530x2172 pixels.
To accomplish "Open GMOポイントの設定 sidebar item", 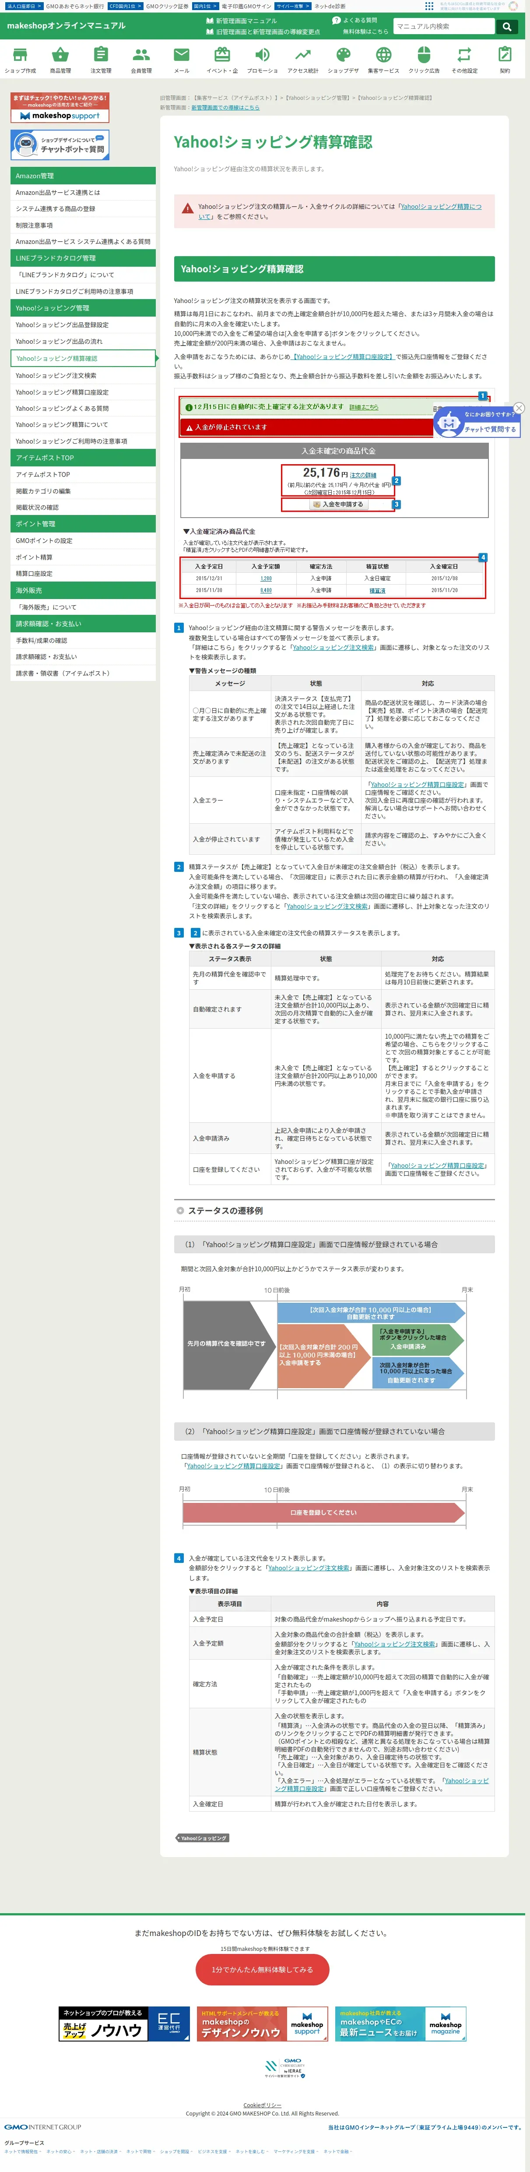I will point(84,540).
